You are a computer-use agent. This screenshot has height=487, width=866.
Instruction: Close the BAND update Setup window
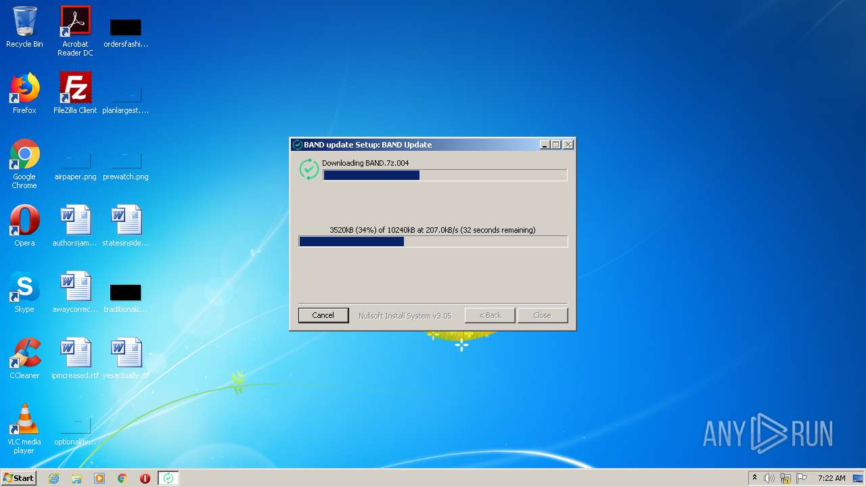point(568,145)
